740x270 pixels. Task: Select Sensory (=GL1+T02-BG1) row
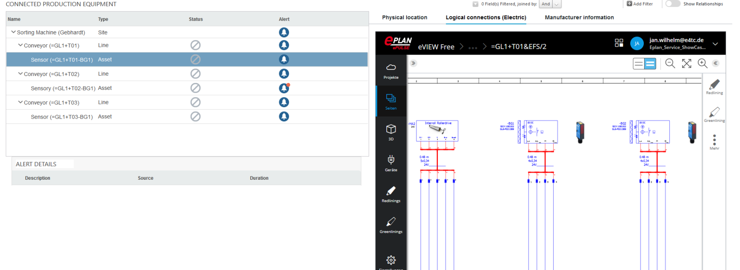pos(187,88)
